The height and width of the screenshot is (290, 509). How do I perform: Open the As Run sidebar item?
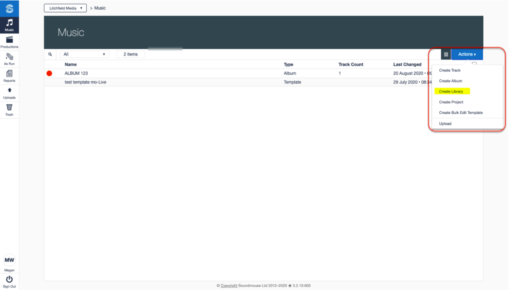(x=9, y=59)
